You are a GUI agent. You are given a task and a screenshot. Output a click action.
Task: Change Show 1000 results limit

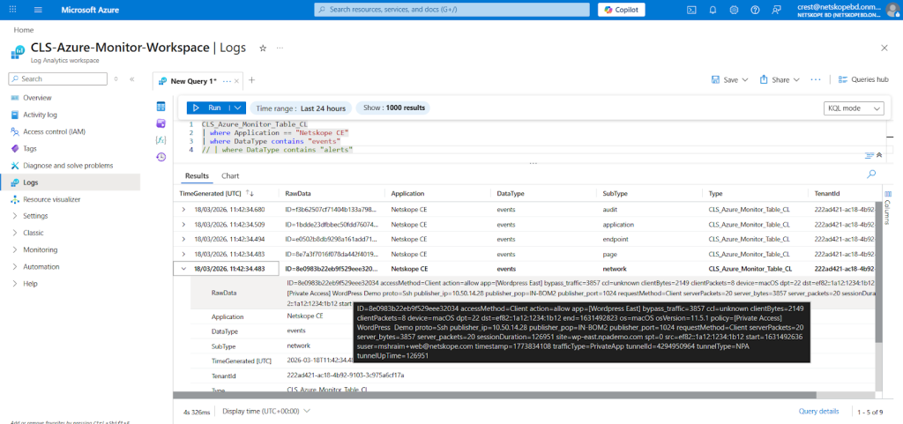tap(392, 108)
